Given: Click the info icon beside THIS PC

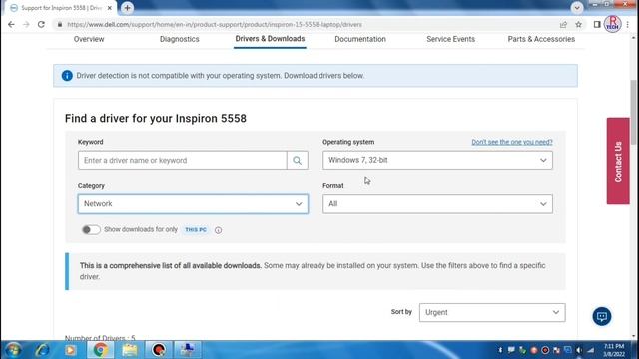Looking at the screenshot, I should [x=218, y=230].
